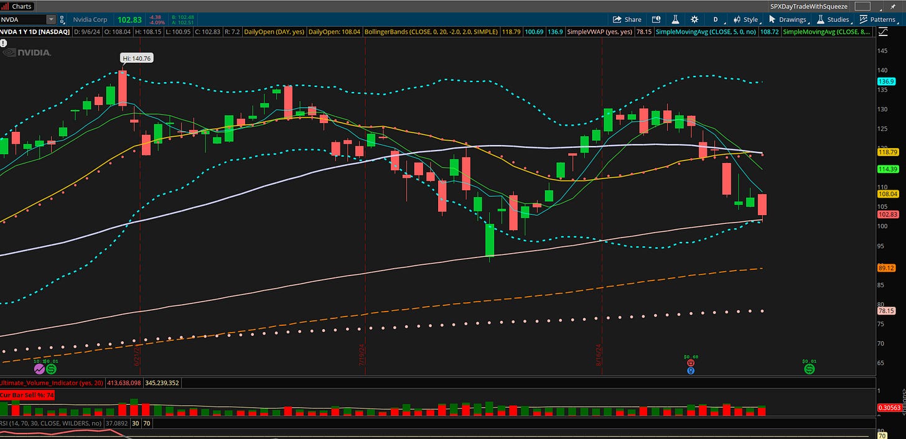Click green dividend icon next to purple icon
The width and height of the screenshot is (906, 439).
pyautogui.click(x=51, y=369)
